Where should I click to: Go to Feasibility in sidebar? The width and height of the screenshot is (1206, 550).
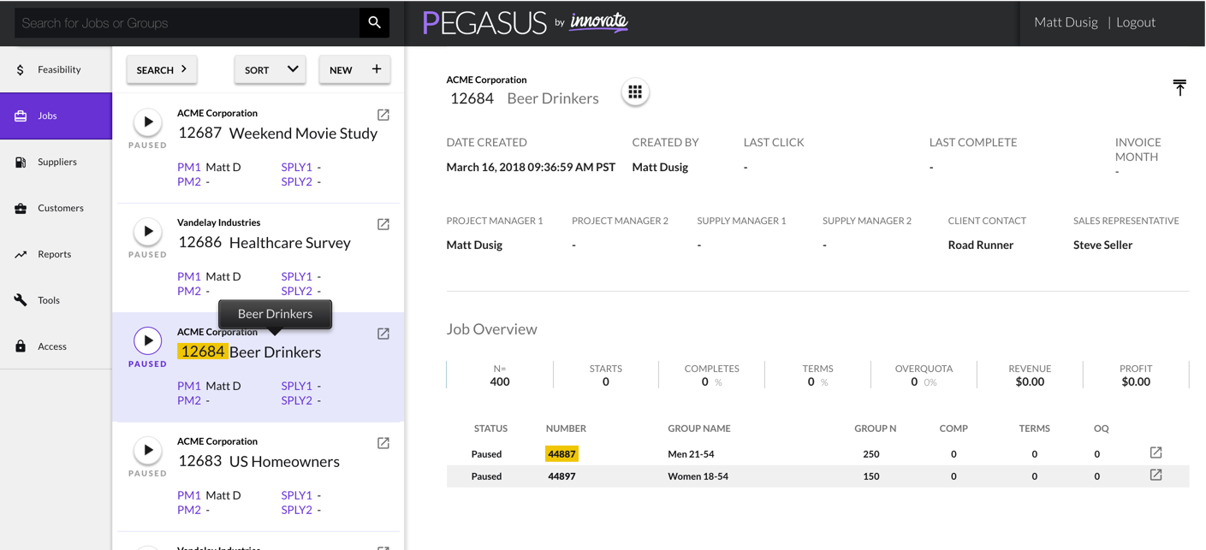pos(58,69)
